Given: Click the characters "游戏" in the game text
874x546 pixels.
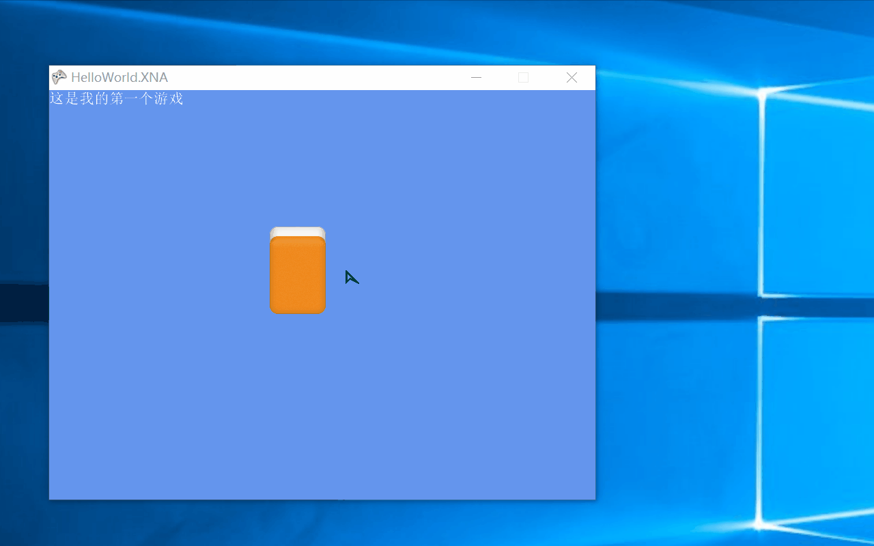Looking at the screenshot, I should pyautogui.click(x=169, y=99).
